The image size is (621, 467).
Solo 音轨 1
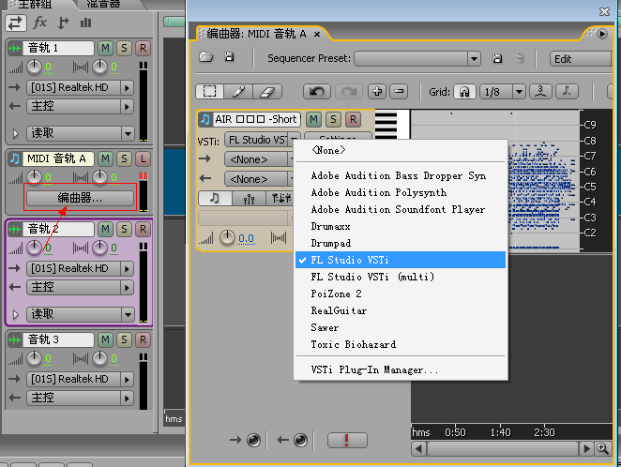pyautogui.click(x=124, y=48)
